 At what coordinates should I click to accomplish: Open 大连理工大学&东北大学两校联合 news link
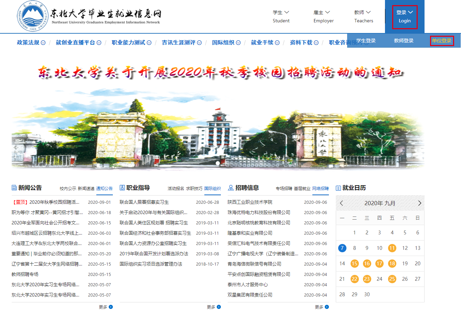46,243
